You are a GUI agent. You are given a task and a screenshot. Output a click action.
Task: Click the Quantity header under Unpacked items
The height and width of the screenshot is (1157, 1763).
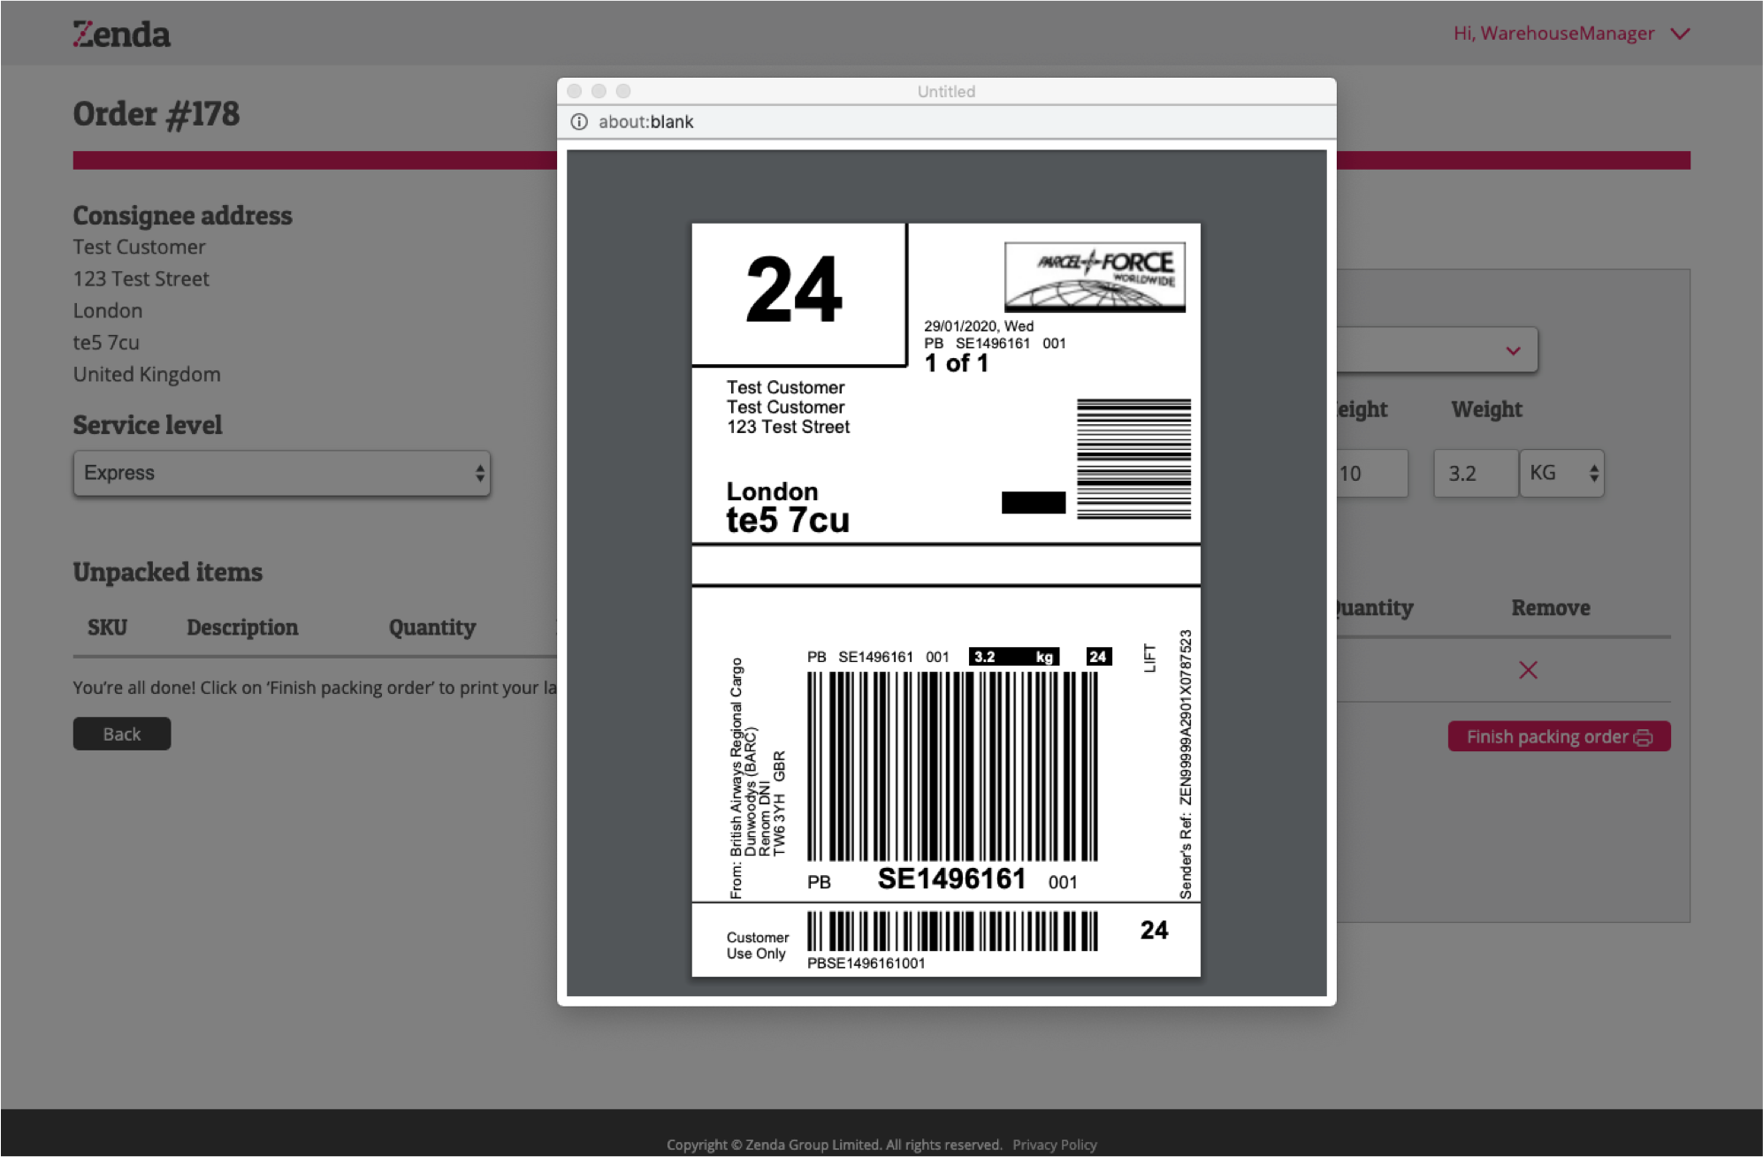click(x=432, y=628)
